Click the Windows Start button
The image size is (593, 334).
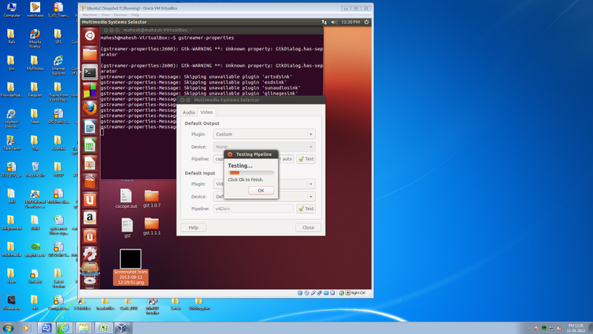point(8,327)
